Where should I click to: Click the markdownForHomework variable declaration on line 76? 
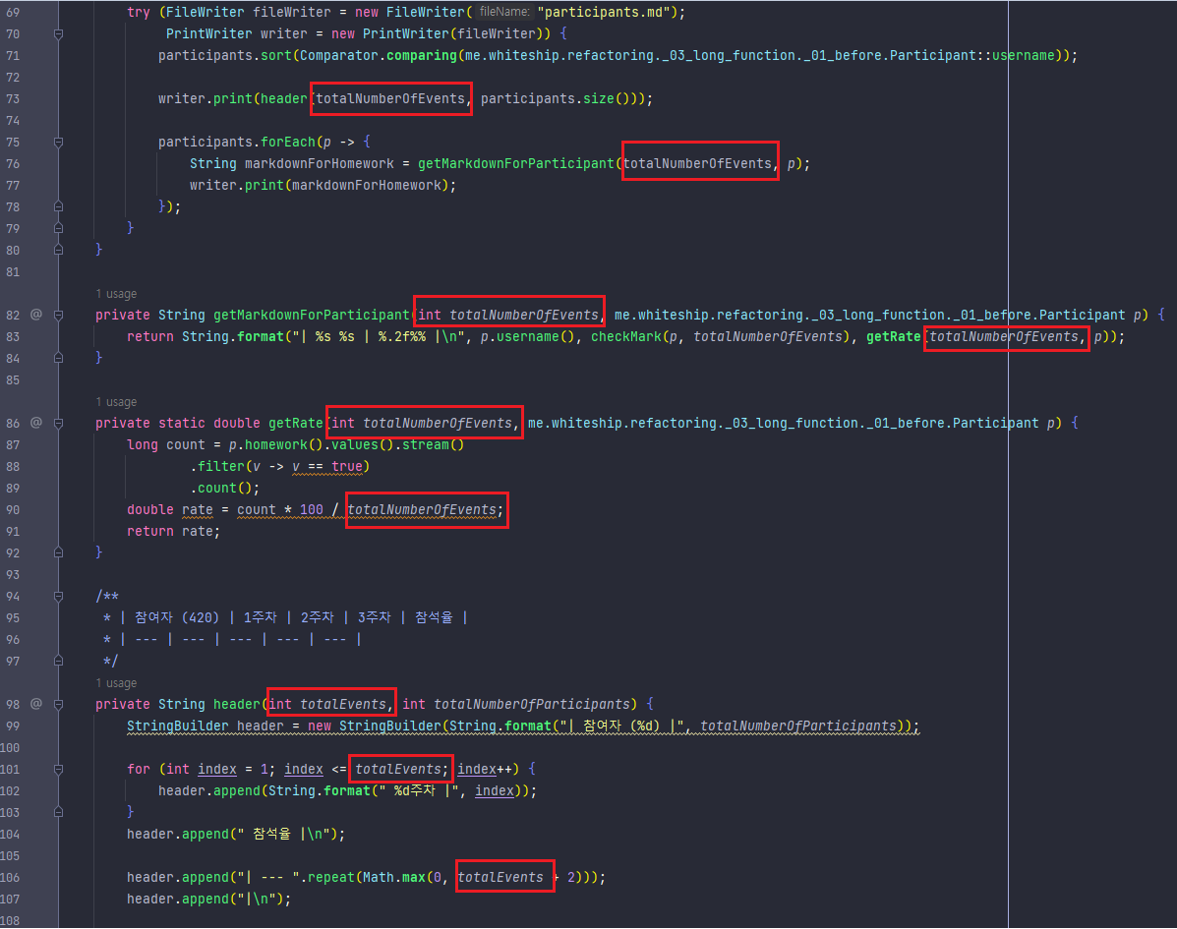pyautogui.click(x=319, y=163)
